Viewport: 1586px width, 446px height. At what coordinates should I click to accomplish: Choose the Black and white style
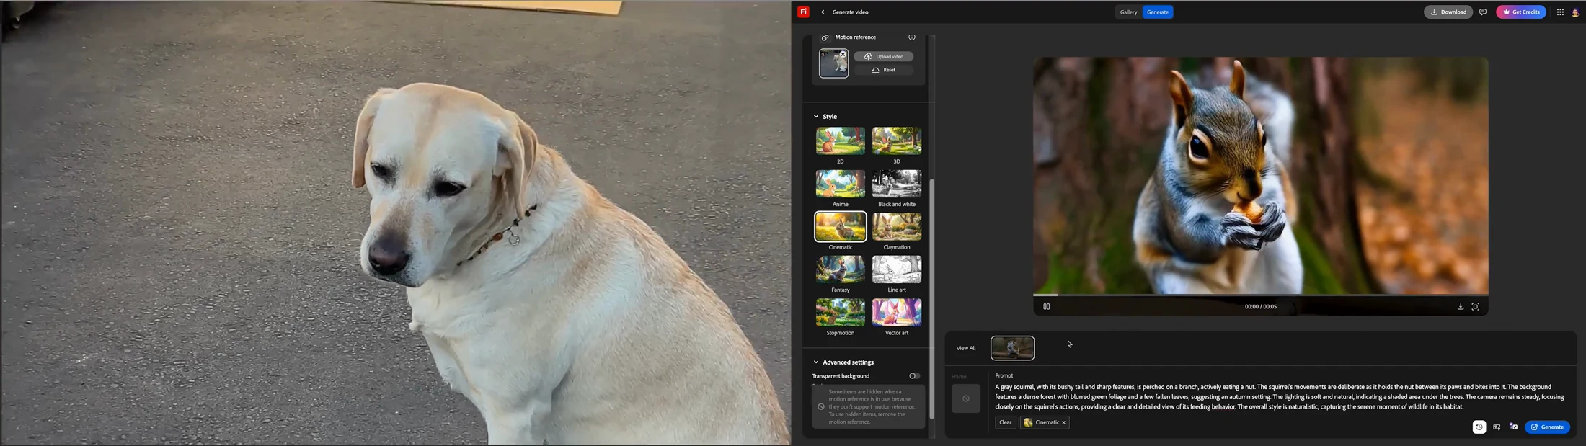pyautogui.click(x=896, y=184)
